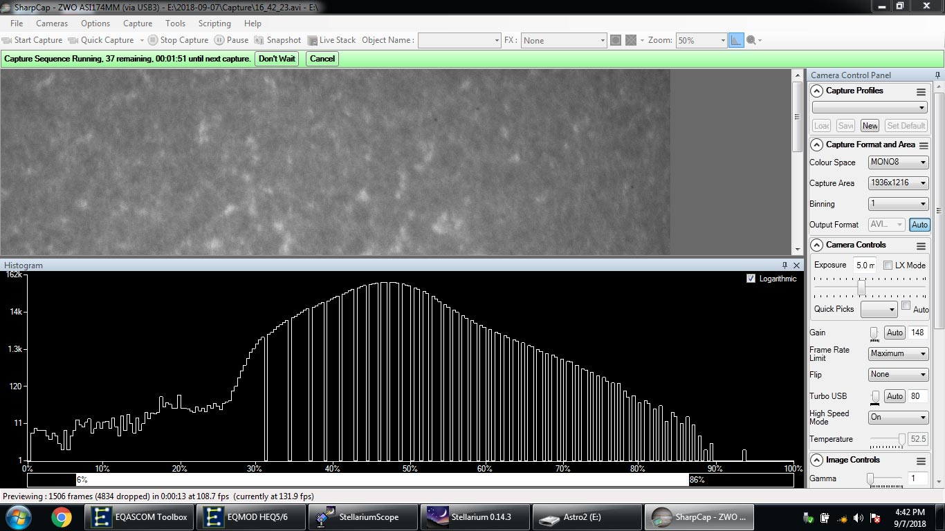
Task: Open the Tools menu
Action: 175,24
